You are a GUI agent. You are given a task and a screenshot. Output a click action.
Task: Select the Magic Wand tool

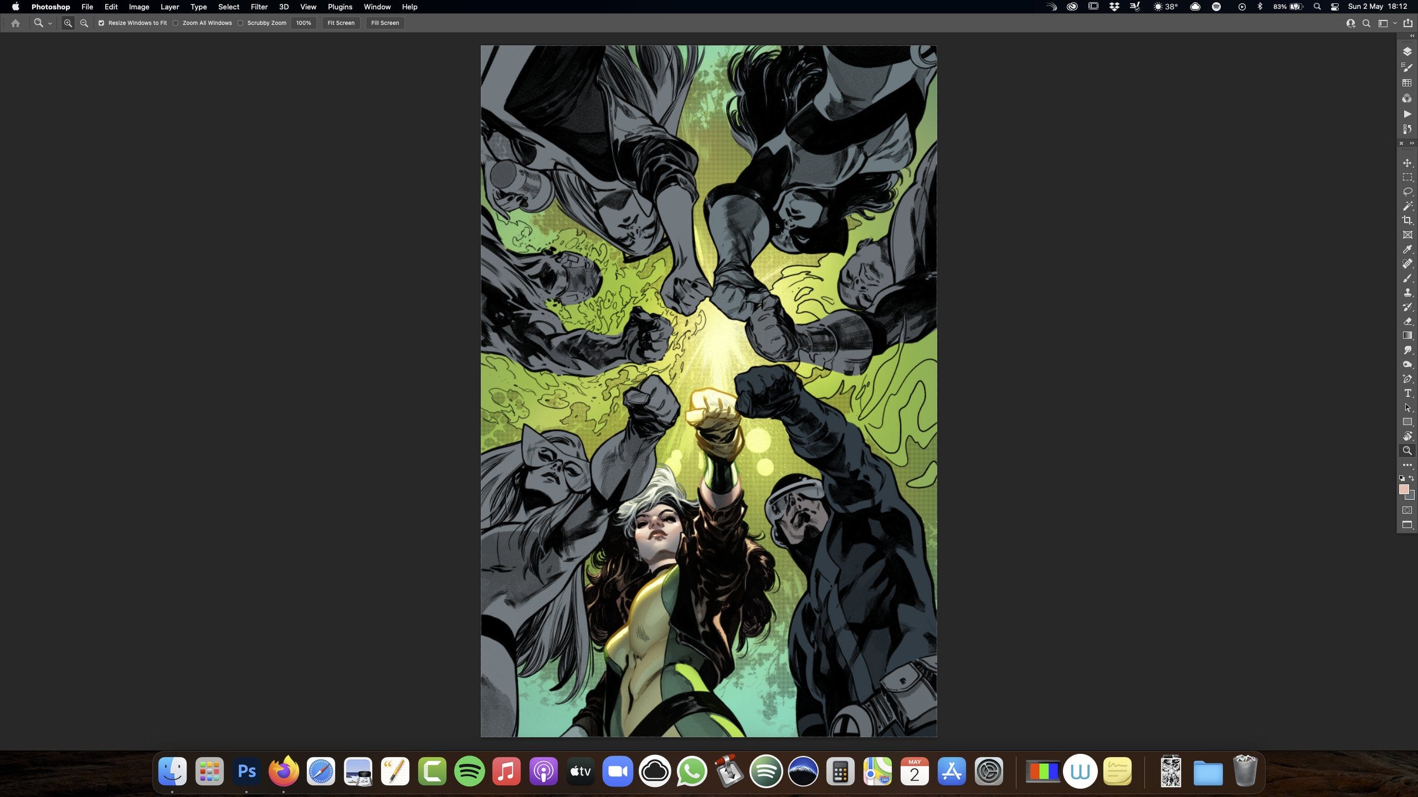point(1407,206)
